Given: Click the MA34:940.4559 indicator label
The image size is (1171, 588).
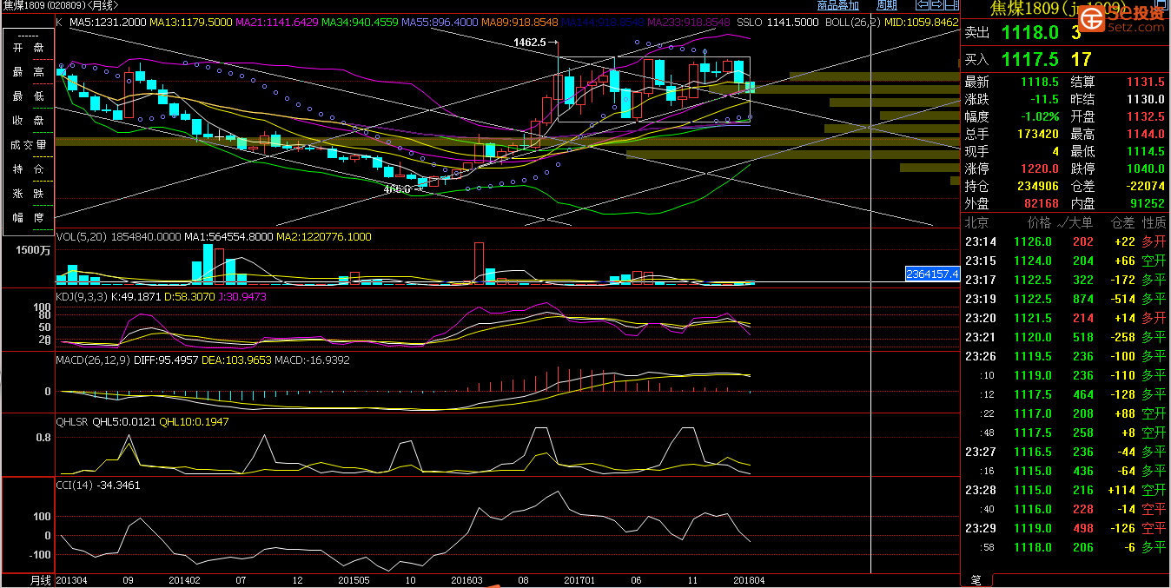Looking at the screenshot, I should point(361,22).
